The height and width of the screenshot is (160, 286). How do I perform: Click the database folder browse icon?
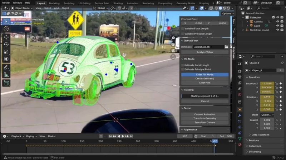point(227,47)
